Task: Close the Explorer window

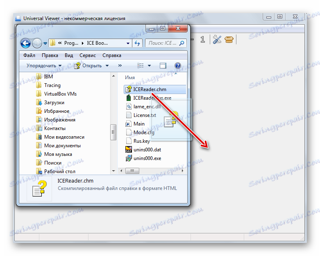Action: click(x=178, y=28)
